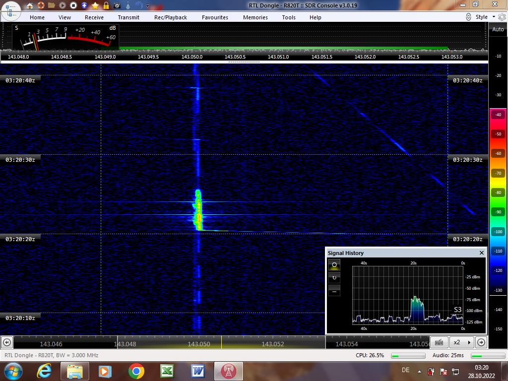Screen dimensions: 508x381
Task: Open the Home ribbon tab
Action: (37, 17)
